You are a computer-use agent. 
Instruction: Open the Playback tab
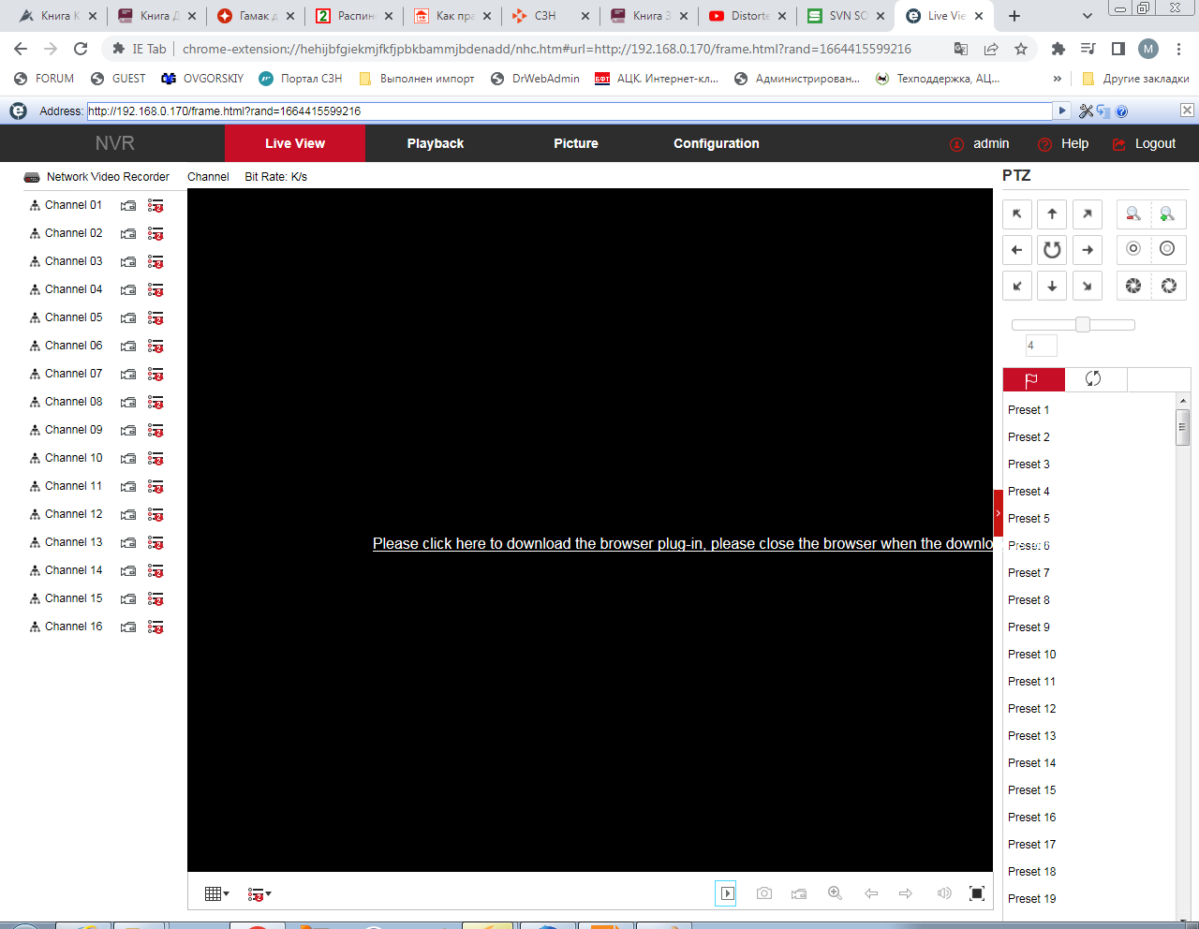coord(436,143)
